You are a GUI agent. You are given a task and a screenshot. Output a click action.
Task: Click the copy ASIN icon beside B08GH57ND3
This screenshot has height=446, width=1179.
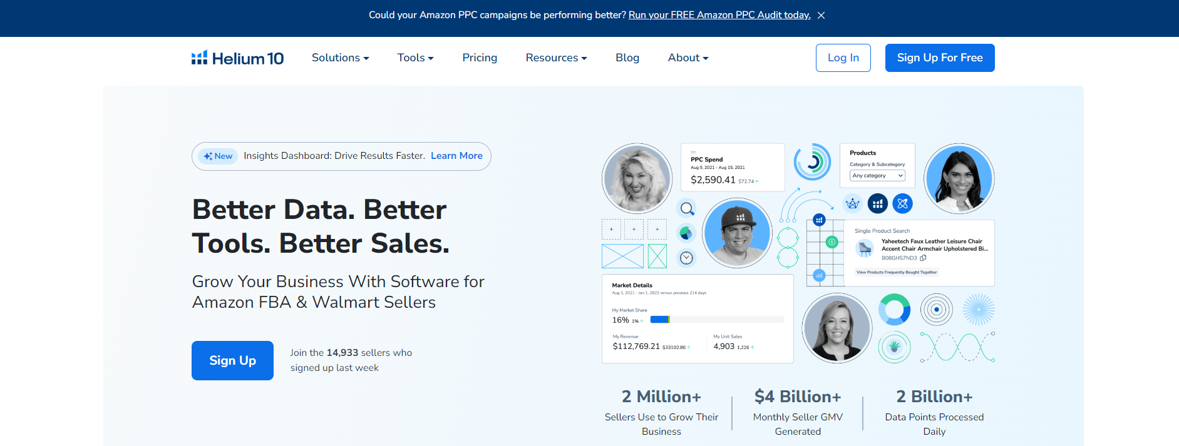923,258
